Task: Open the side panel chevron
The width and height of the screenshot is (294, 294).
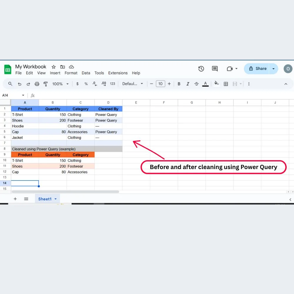Action: click(x=290, y=200)
